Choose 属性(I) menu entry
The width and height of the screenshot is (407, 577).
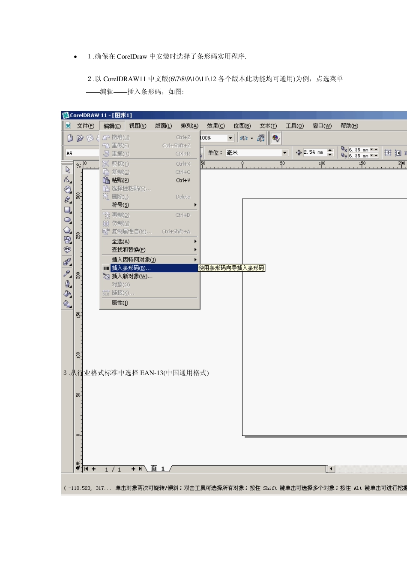click(150, 303)
